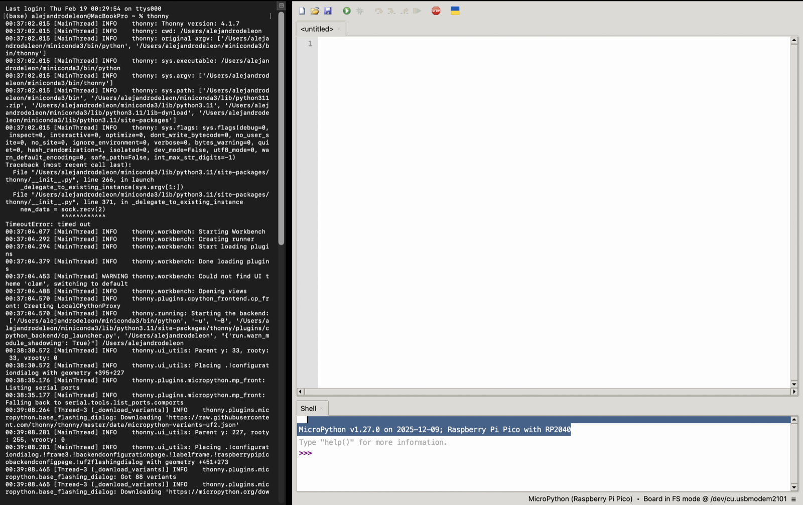Viewport: 803px width, 505px height.
Task: Close the Shell panel
Action: (321, 408)
